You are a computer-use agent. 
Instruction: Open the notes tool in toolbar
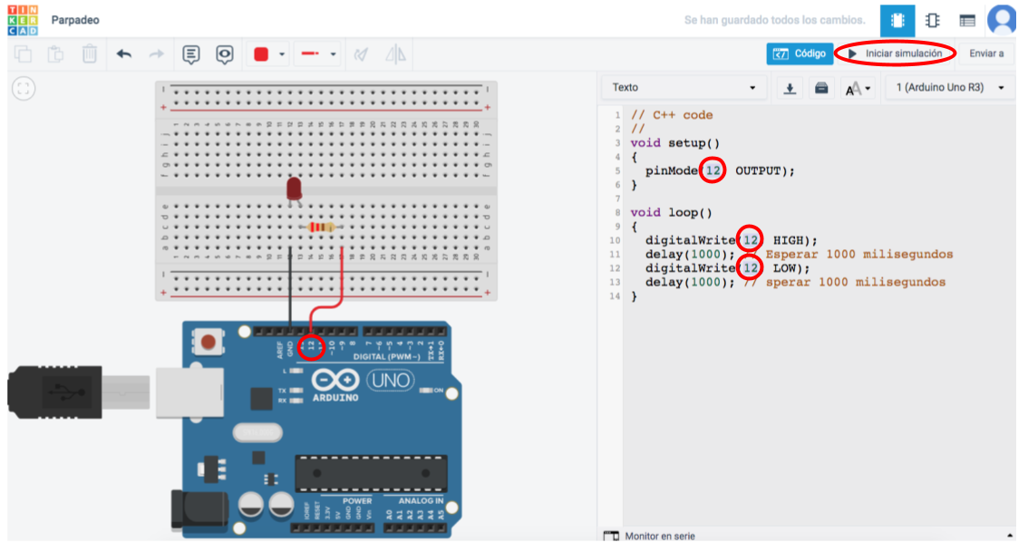pos(191,54)
